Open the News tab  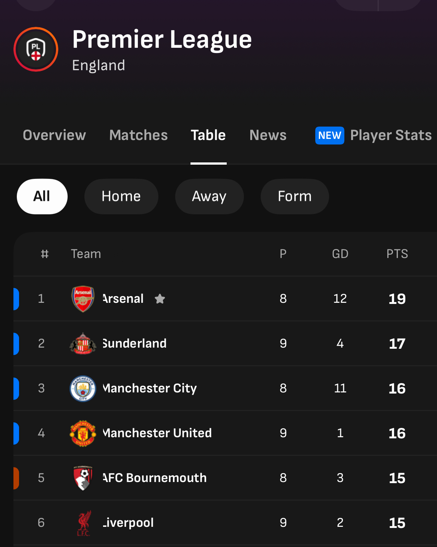coord(268,135)
